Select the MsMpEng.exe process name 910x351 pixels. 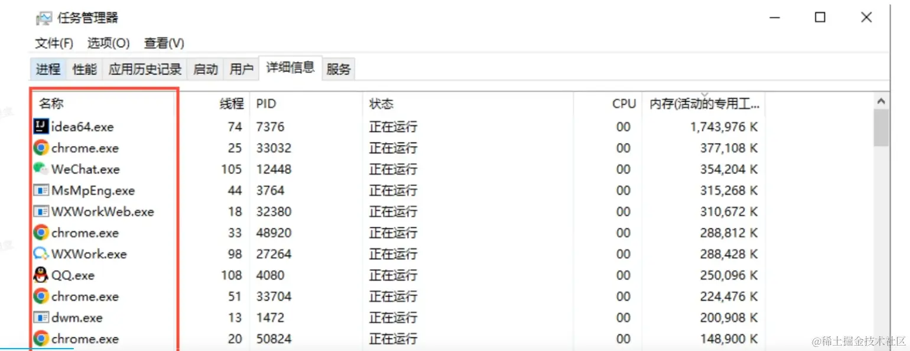click(x=93, y=190)
